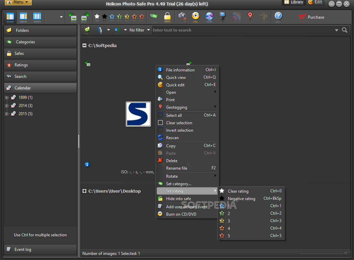Screen dimensions: 354x260
Task: Select the three-panel layout icon
Action: coord(37,17)
